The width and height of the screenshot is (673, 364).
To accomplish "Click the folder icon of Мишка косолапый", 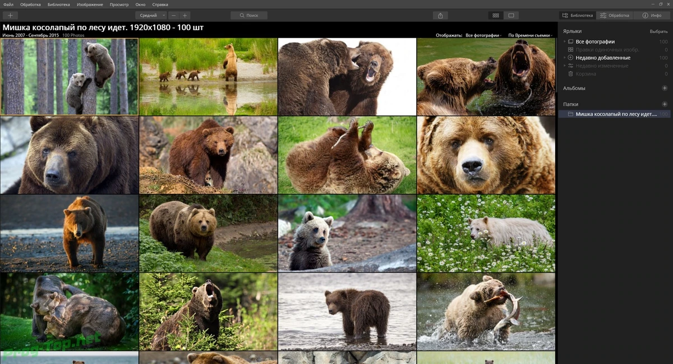I will [570, 114].
